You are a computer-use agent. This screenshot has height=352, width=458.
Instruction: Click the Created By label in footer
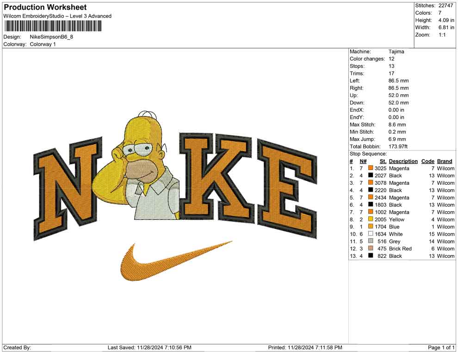click(17, 347)
